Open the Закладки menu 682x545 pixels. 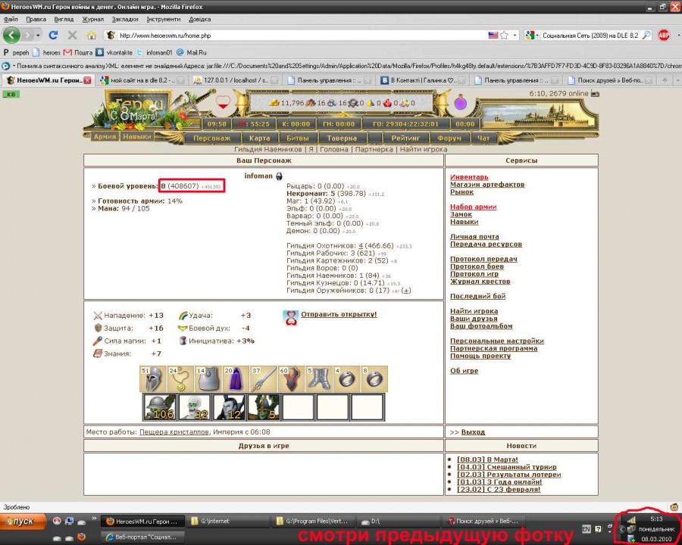click(125, 19)
